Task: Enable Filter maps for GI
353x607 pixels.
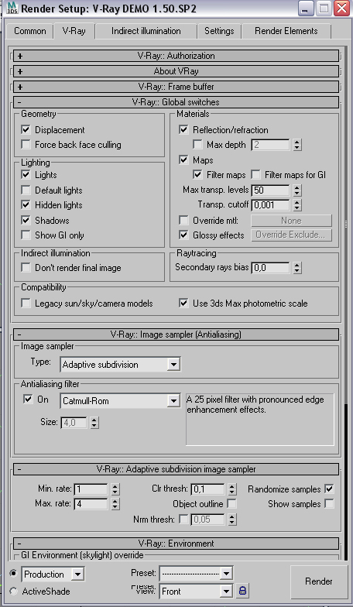Action: point(255,175)
